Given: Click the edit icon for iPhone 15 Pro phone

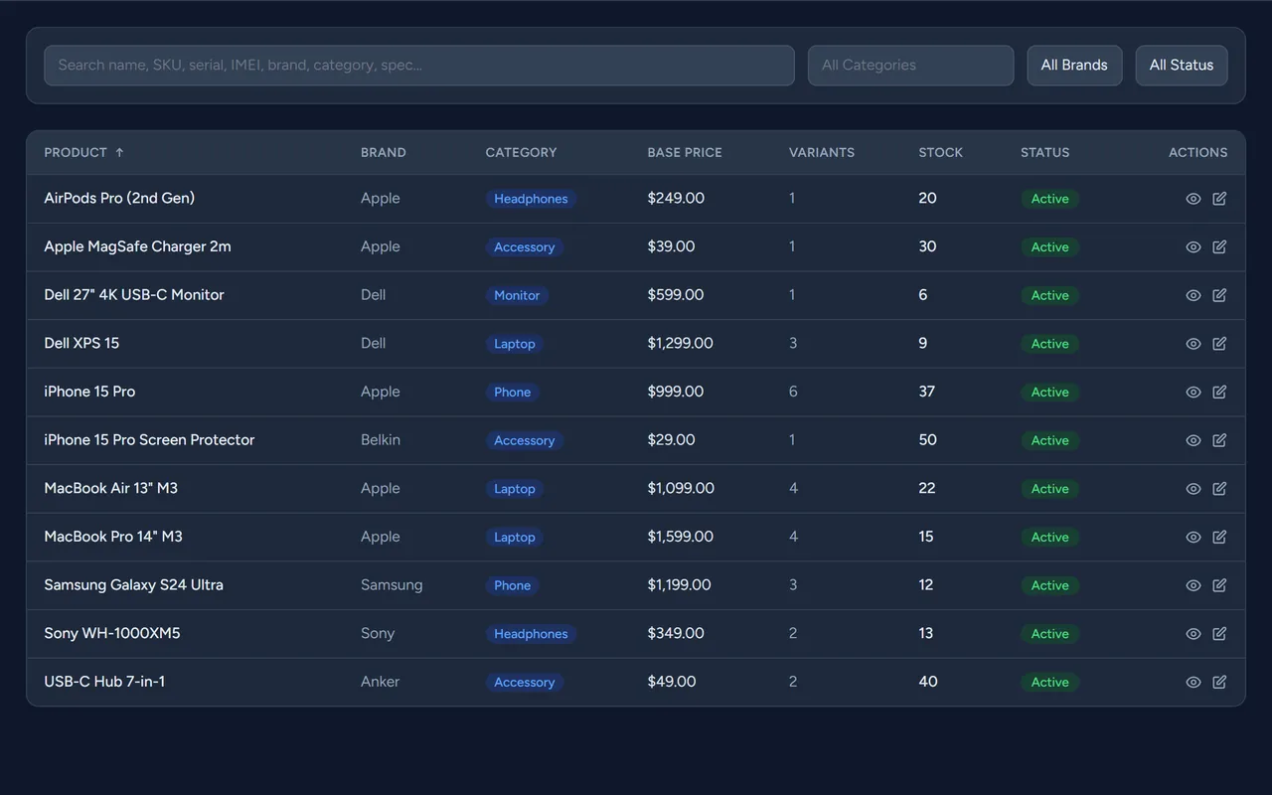Looking at the screenshot, I should tap(1219, 393).
